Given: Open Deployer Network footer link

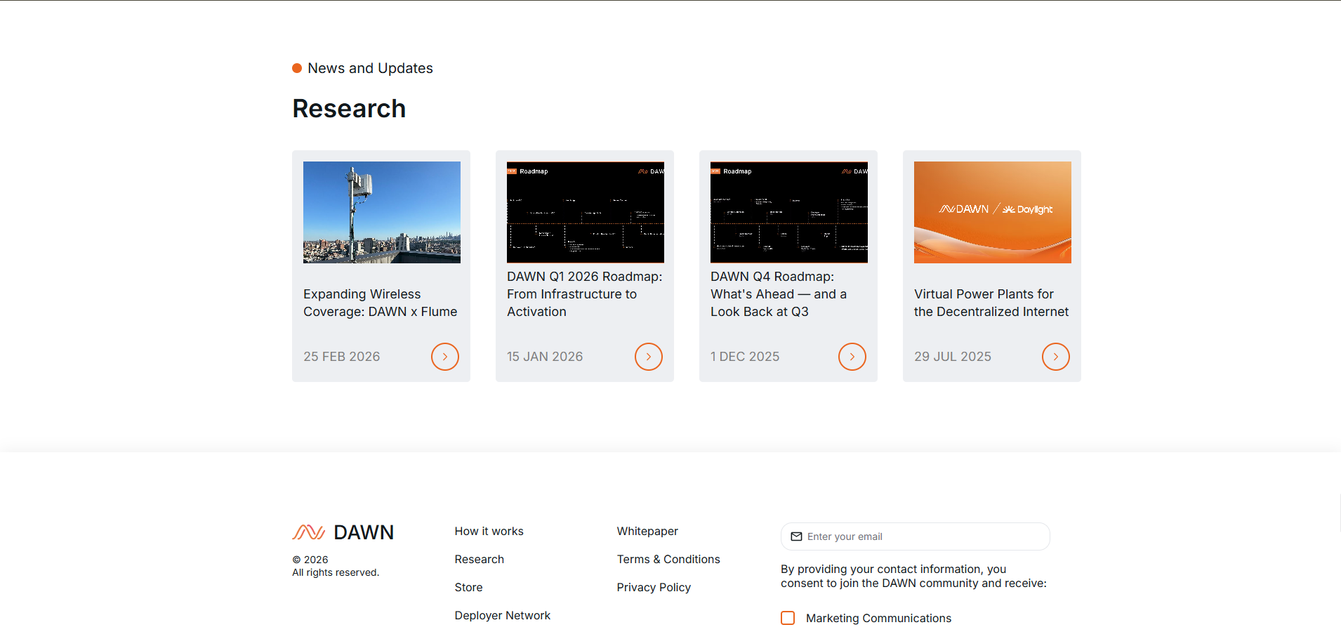Looking at the screenshot, I should pyautogui.click(x=503, y=616).
